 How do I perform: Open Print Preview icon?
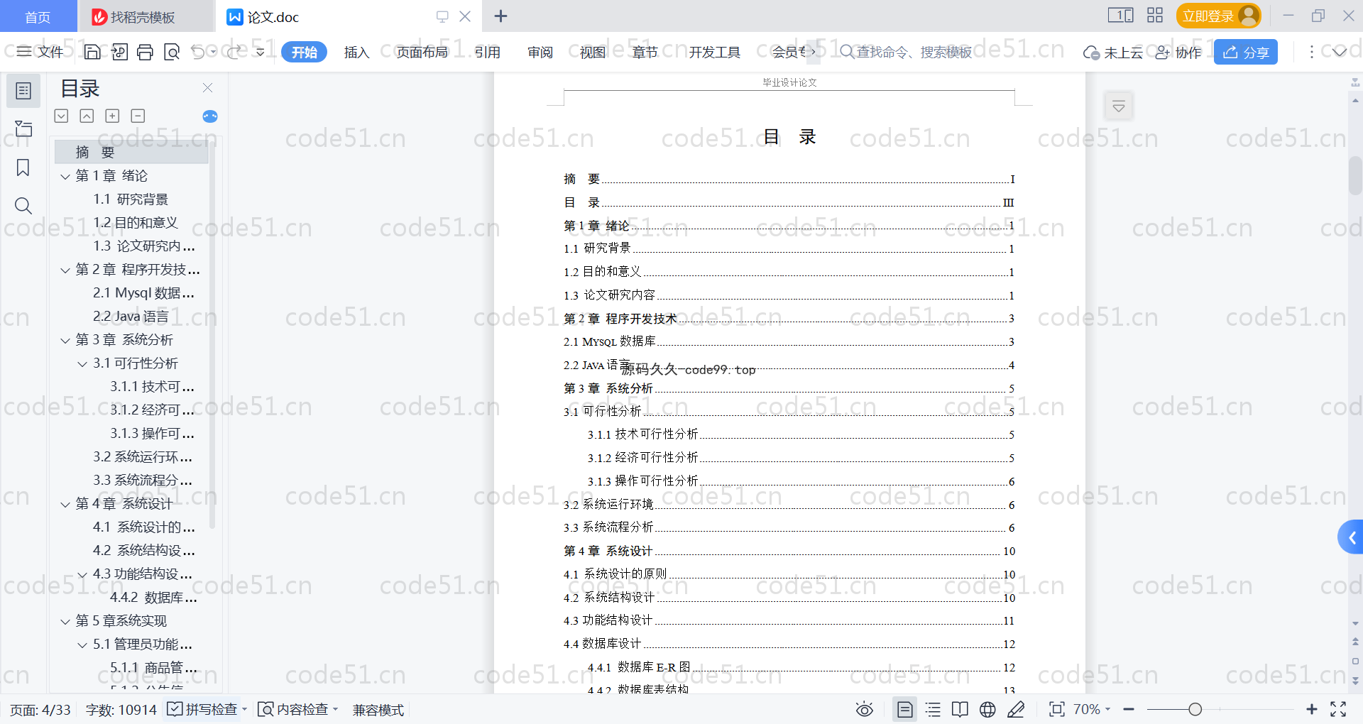coord(172,52)
